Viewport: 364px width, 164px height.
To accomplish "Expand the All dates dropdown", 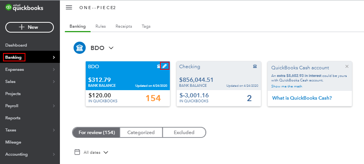I will tap(105, 152).
